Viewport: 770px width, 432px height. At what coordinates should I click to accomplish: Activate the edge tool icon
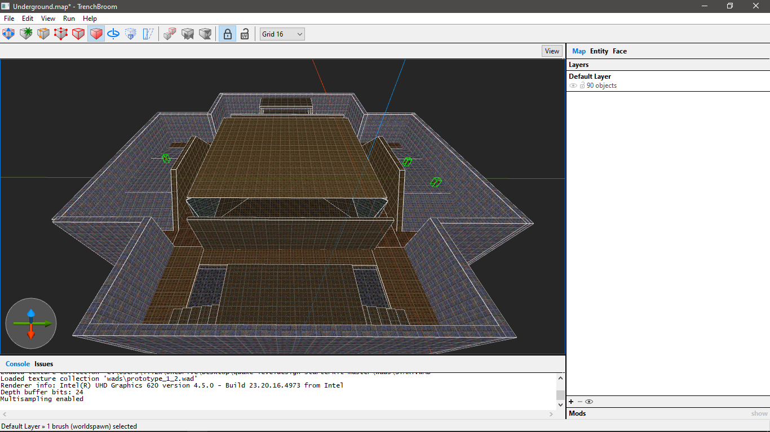click(78, 34)
